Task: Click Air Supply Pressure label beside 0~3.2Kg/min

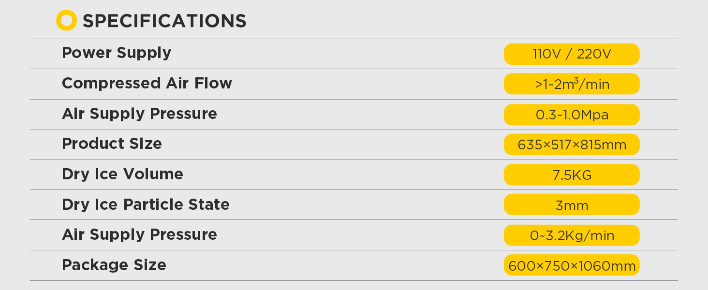Action: pyautogui.click(x=139, y=234)
